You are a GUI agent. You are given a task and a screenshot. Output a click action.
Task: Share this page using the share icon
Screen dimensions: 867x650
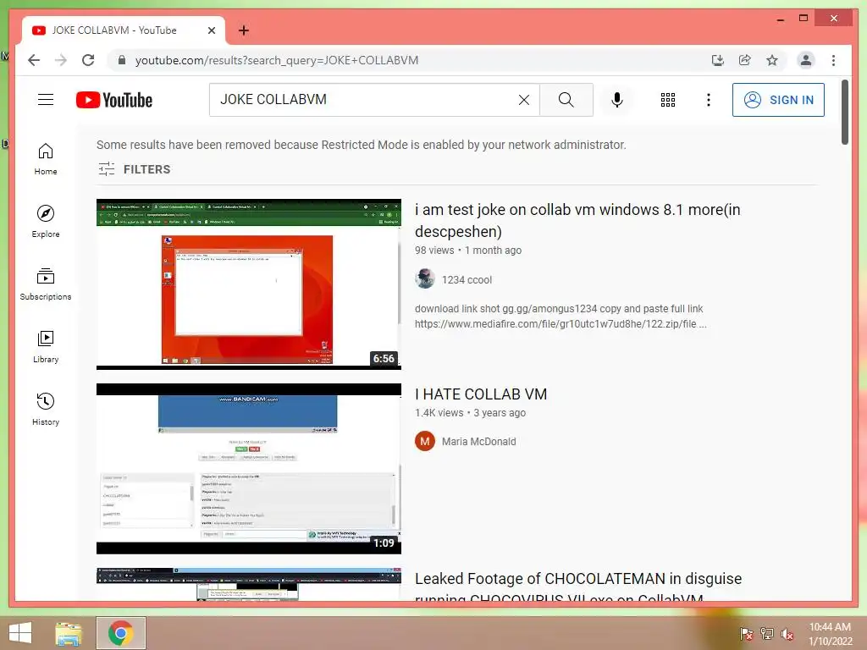[745, 60]
